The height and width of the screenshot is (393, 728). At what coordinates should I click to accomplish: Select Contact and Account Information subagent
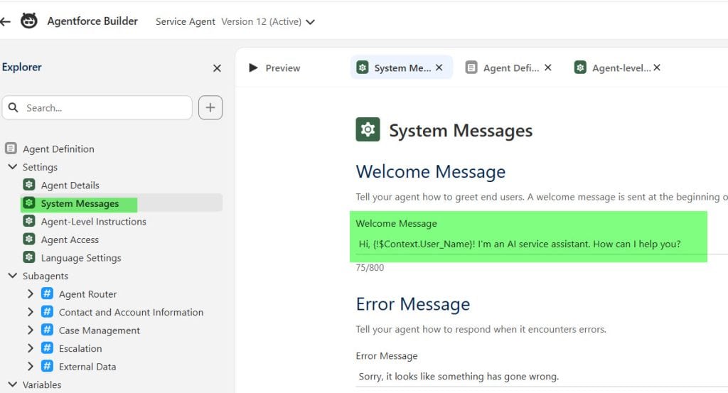point(131,312)
